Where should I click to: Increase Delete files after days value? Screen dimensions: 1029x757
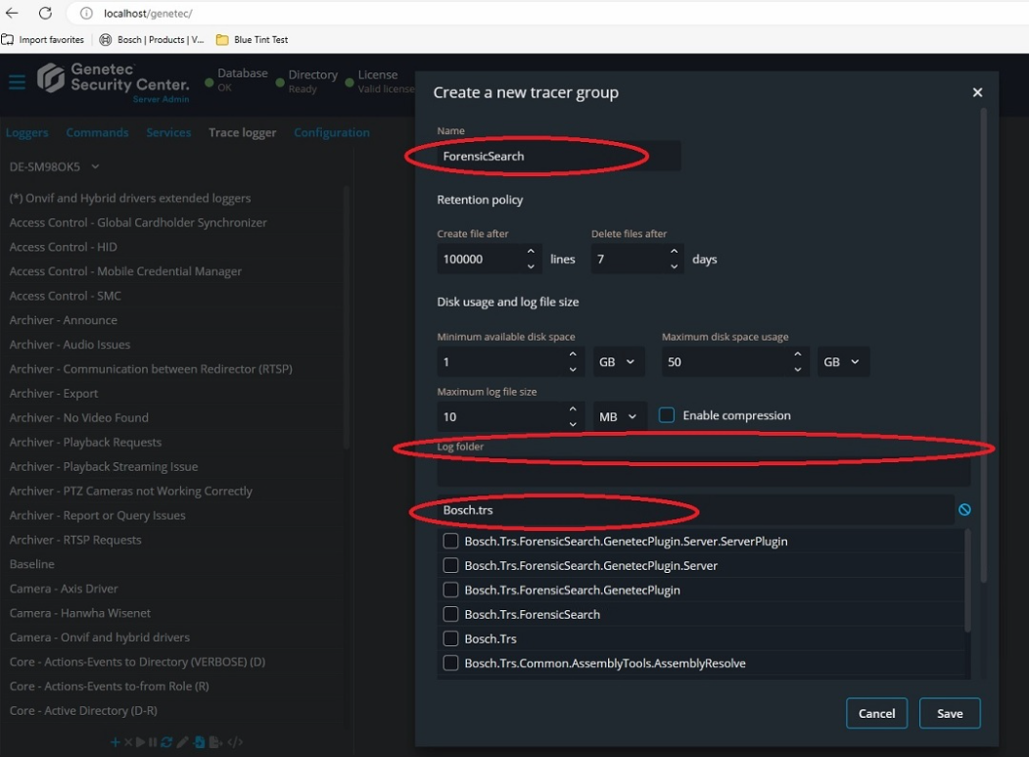(x=674, y=252)
